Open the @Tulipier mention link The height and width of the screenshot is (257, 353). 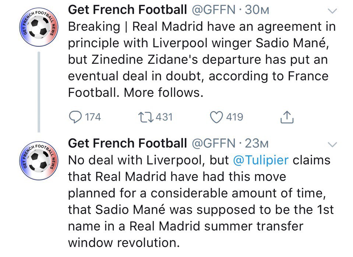click(261, 160)
